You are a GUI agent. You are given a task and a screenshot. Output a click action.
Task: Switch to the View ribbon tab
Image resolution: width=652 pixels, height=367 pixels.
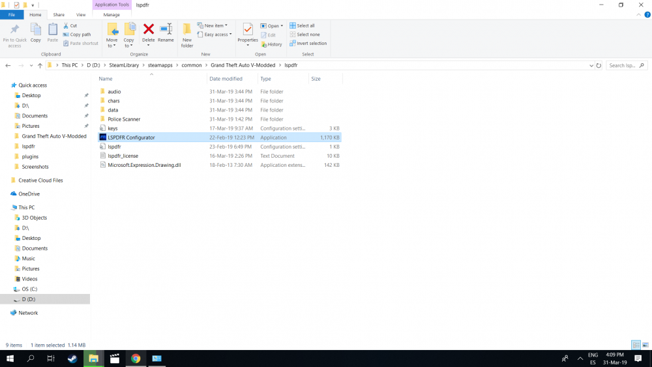pos(81,14)
